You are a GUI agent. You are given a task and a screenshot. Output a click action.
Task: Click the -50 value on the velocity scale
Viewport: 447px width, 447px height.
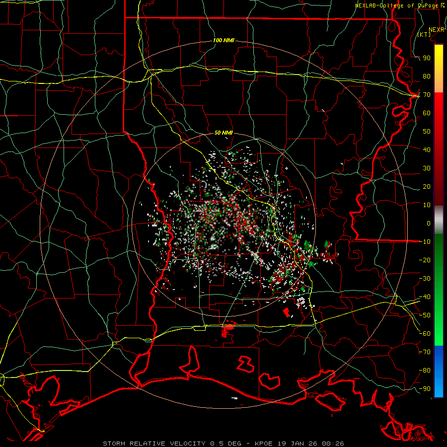(x=425, y=315)
